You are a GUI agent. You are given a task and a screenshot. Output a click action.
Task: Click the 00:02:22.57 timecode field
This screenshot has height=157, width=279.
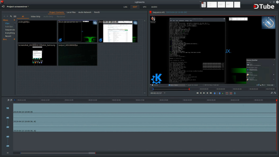click(156, 93)
